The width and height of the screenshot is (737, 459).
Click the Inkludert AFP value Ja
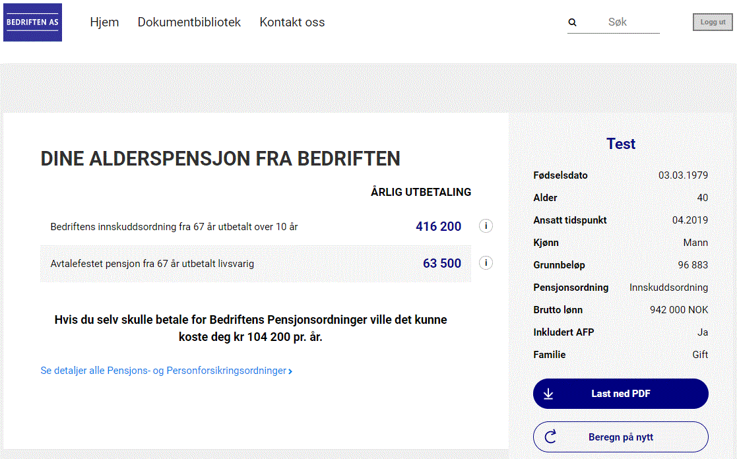(703, 332)
